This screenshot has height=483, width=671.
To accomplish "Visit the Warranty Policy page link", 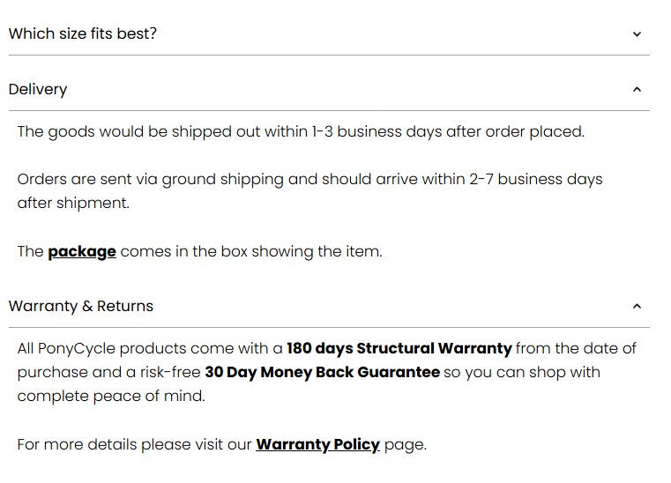I will (317, 444).
